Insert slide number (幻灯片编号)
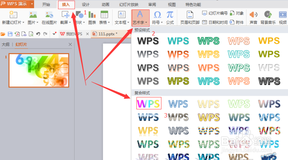This screenshot has height=160, width=288. click(215, 13)
